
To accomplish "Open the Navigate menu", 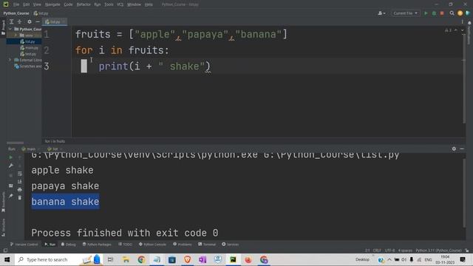I will [52, 4].
